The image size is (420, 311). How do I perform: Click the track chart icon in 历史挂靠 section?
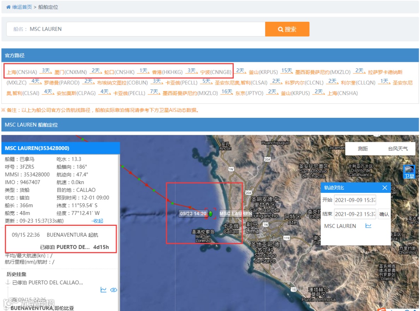click(x=103, y=290)
